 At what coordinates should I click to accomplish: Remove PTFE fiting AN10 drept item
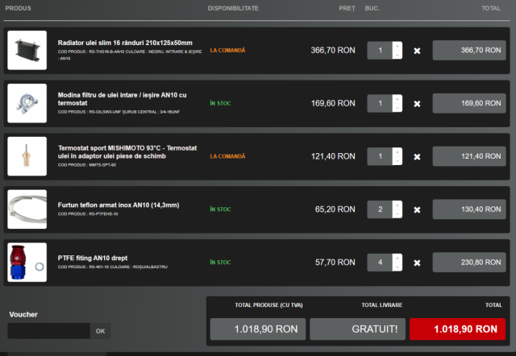click(x=417, y=263)
